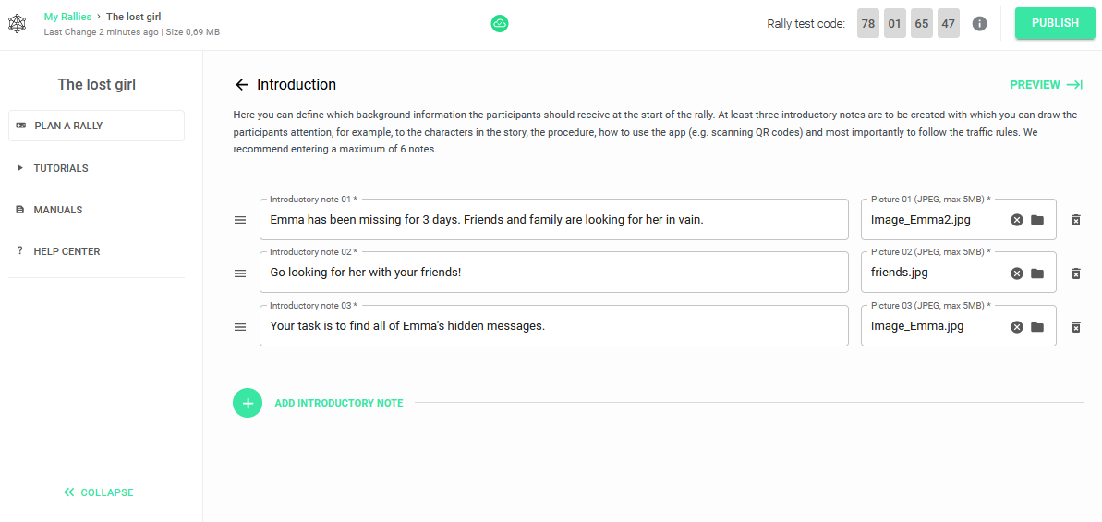The height and width of the screenshot is (522, 1102).
Task: Browse folder for Picture 01
Action: [1037, 220]
